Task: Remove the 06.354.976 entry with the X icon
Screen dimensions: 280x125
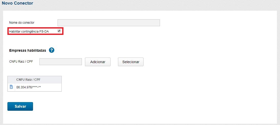Action: [11, 87]
